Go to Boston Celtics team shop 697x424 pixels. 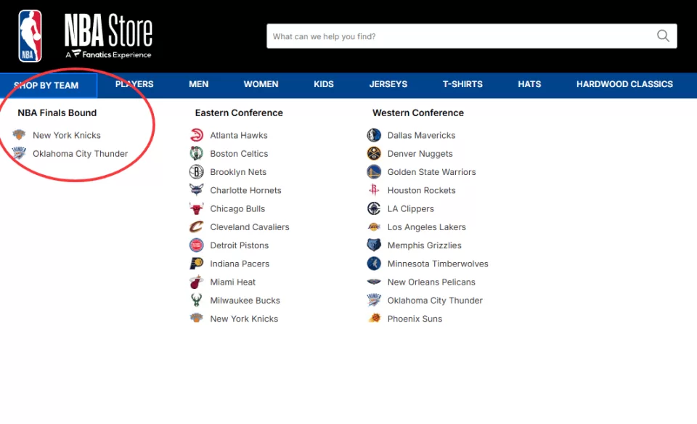pos(239,154)
